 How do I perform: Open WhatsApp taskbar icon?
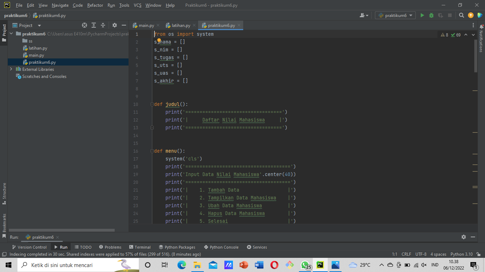pos(305,265)
